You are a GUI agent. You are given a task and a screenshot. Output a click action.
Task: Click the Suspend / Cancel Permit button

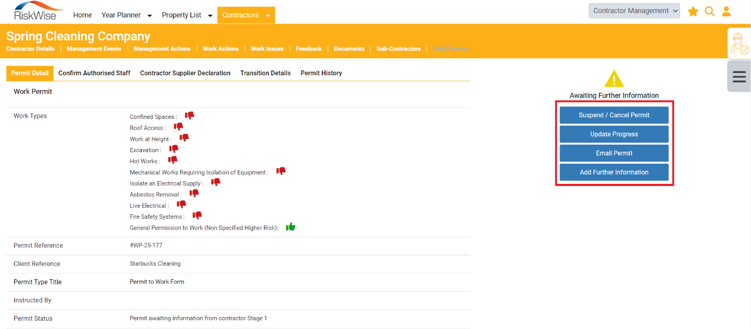point(614,115)
